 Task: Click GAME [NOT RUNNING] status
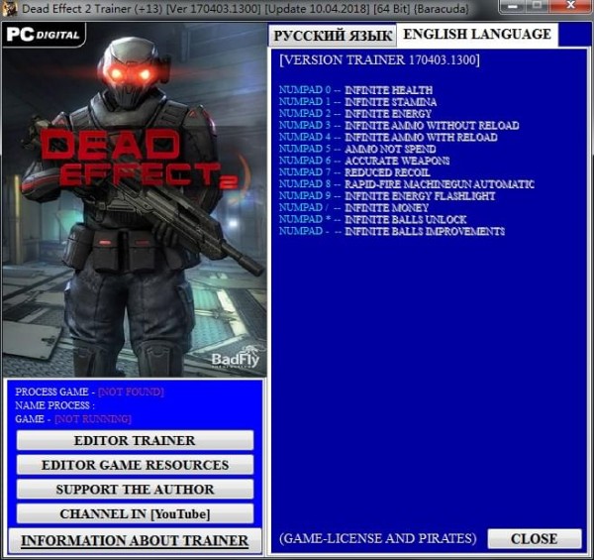tap(73, 419)
